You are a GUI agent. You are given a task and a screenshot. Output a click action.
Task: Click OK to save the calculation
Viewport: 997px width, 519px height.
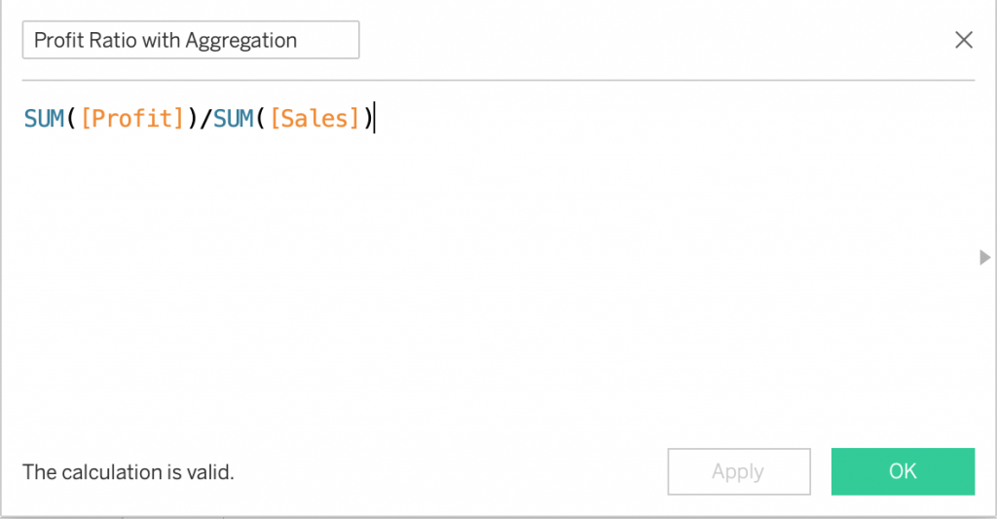903,471
